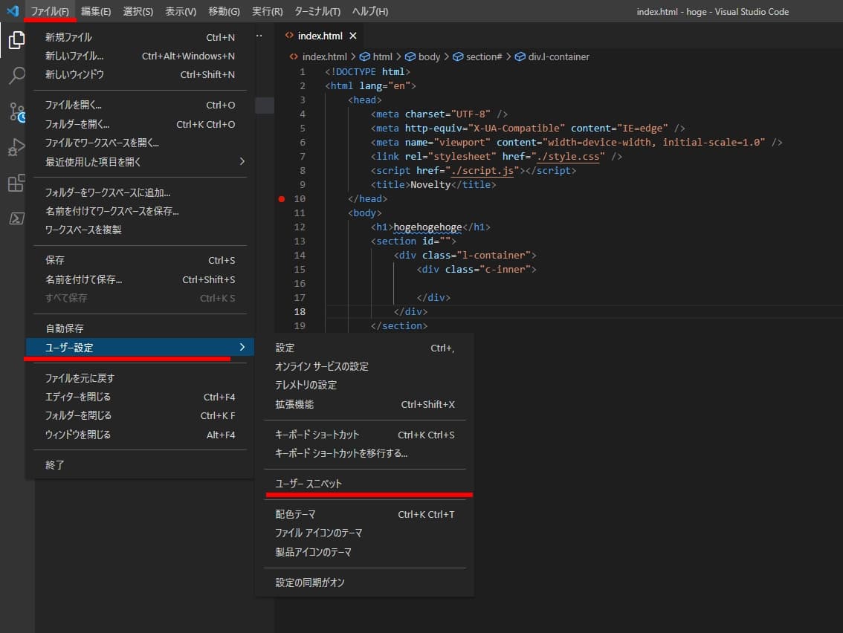Open the sidebar more actions ellipsis
The image size is (843, 633).
click(259, 36)
